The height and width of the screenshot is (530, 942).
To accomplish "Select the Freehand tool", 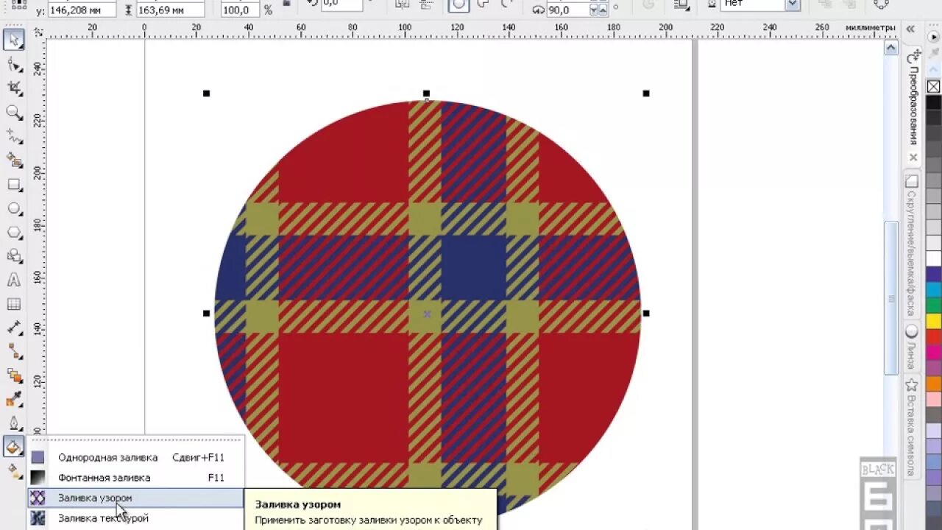I will coord(13,136).
